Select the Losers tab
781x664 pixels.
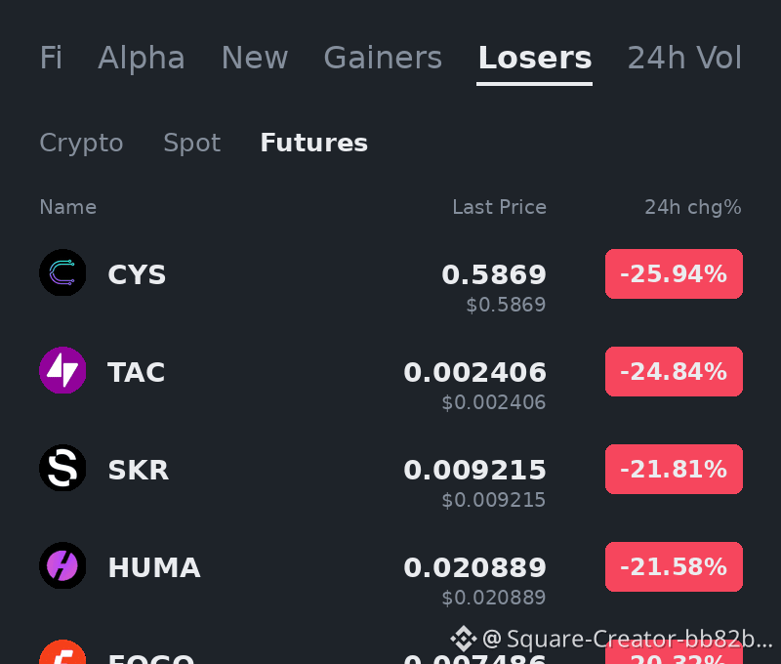click(534, 58)
